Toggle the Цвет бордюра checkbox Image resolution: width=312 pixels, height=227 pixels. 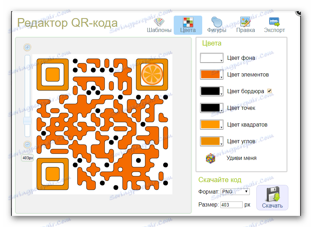[x=269, y=91]
